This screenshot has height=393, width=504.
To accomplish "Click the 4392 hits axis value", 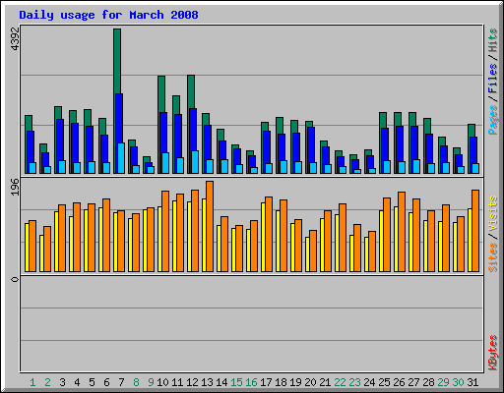I will [15, 38].
